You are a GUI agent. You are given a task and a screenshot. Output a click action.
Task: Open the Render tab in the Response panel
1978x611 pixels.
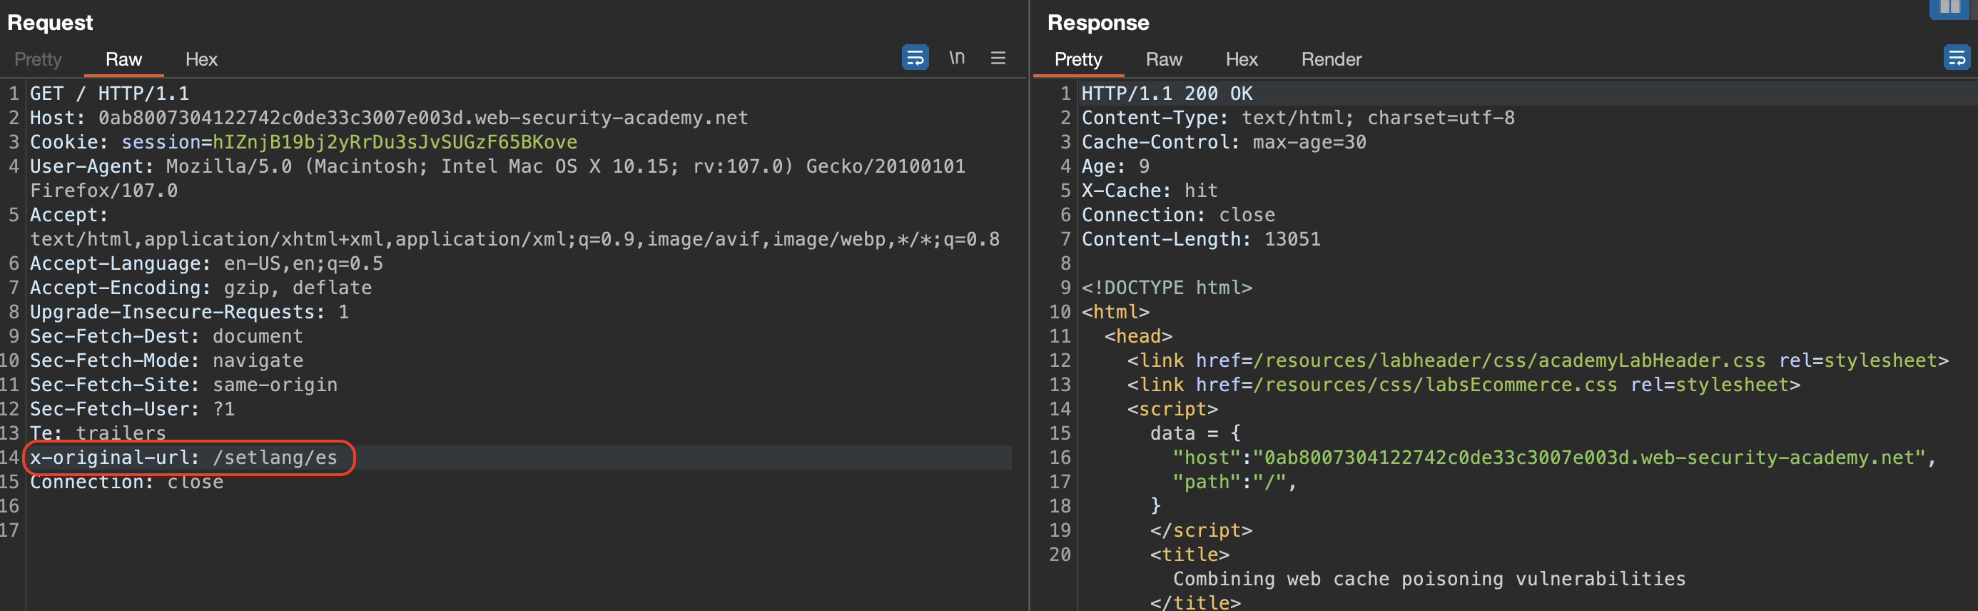click(x=1331, y=59)
